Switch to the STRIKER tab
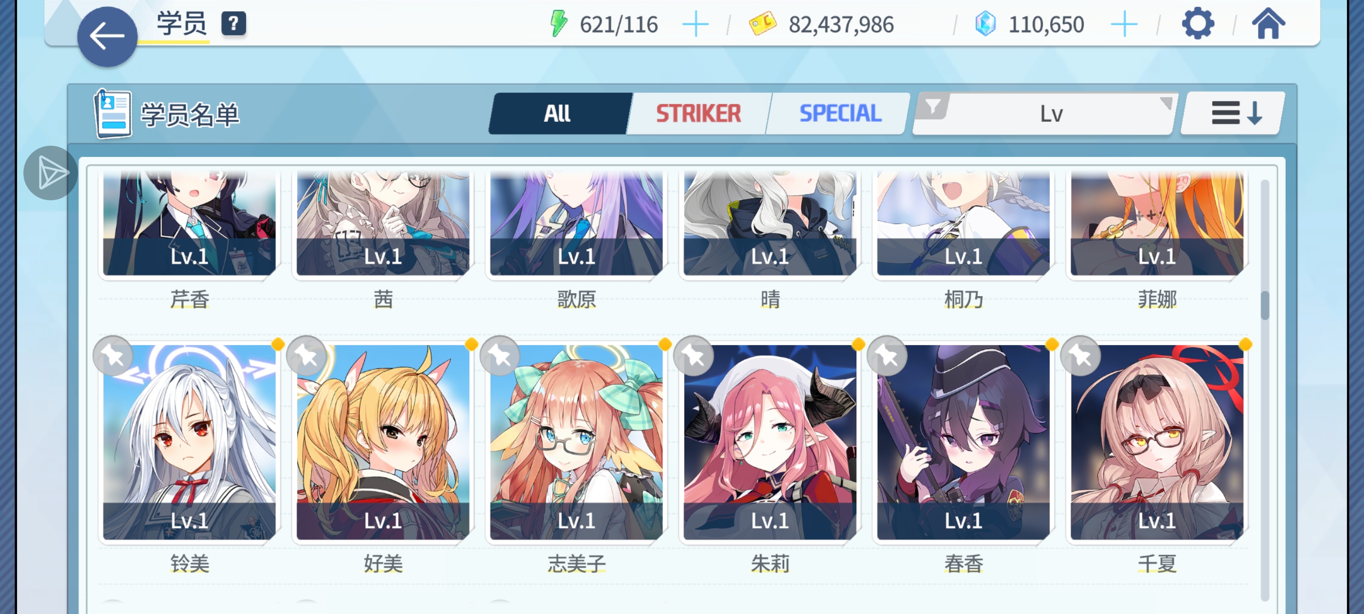The height and width of the screenshot is (614, 1364). click(x=699, y=114)
